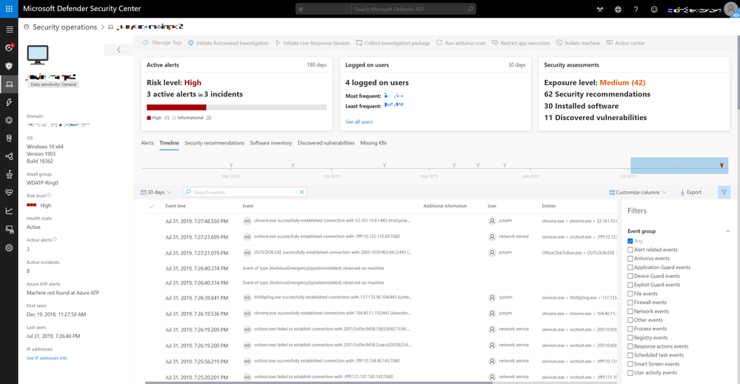This screenshot has height=384, width=740.
Task: Check the Device Guard events filter
Action: 630,276
